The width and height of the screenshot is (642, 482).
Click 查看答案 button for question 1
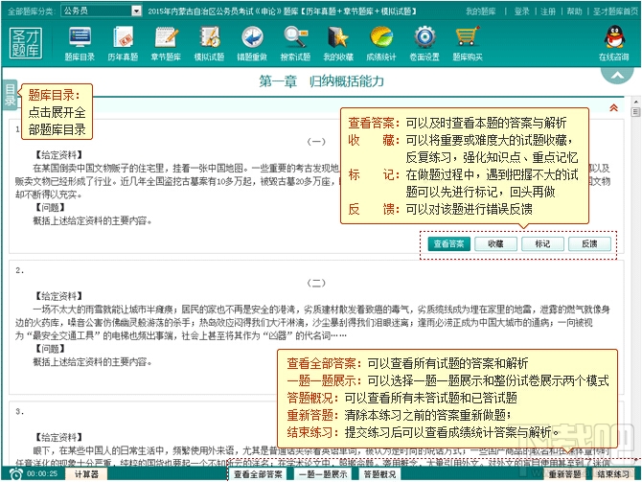pos(448,244)
